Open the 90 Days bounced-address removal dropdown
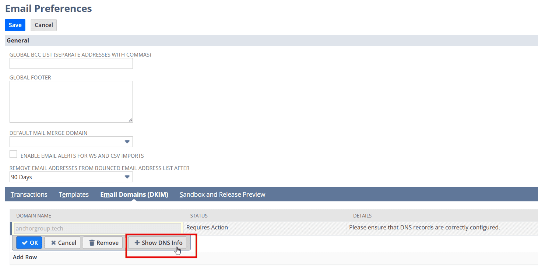This screenshot has height=267, width=538. pyautogui.click(x=71, y=177)
